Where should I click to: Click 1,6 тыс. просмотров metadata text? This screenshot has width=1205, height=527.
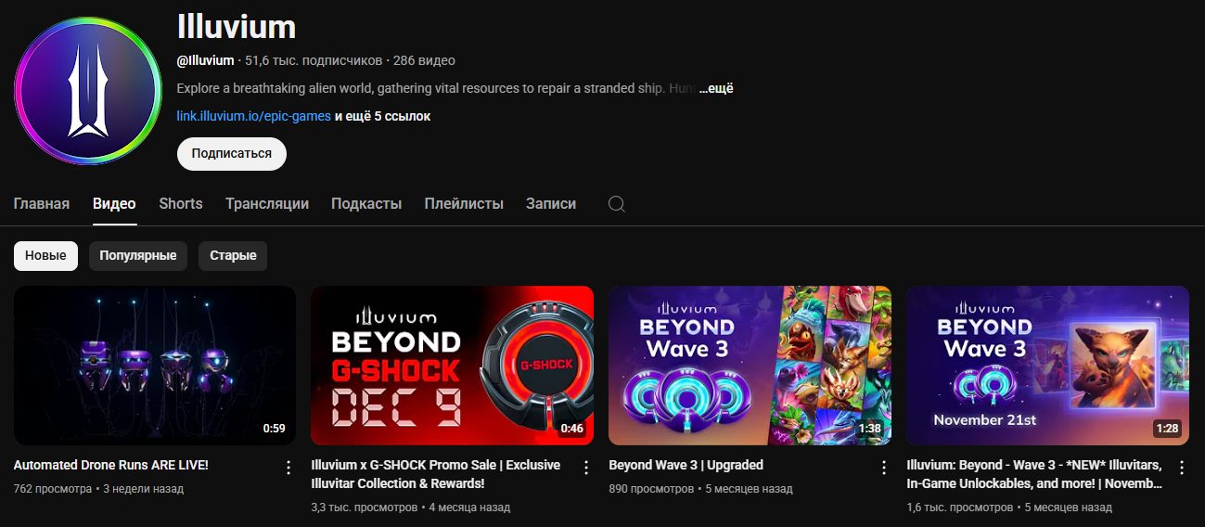tap(959, 508)
